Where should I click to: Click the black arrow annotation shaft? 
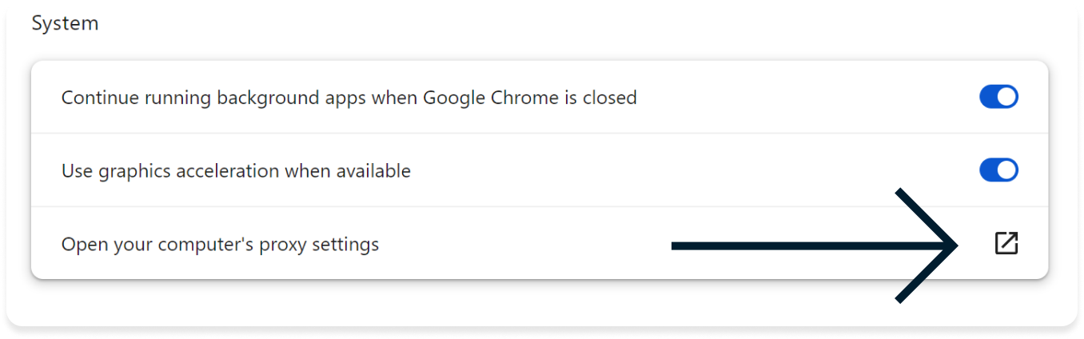807,245
